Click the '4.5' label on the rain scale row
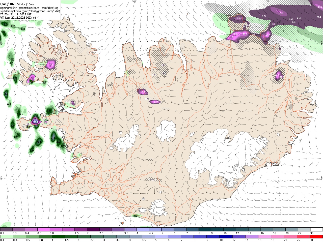Image resolution: width=323 pixels, height=242 pixels. pyautogui.click(x=144, y=240)
